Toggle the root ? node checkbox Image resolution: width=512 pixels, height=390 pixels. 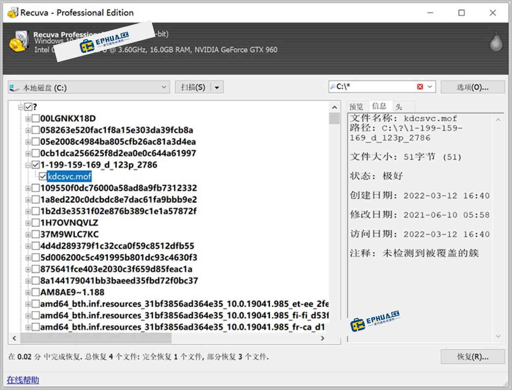(28, 107)
